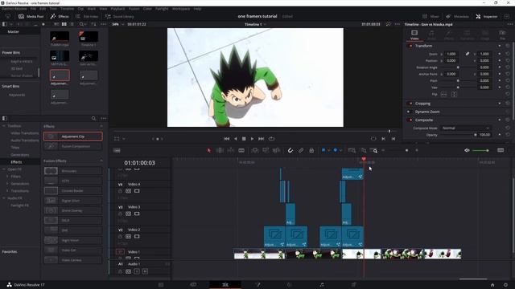Stop playback

[x=244, y=139]
